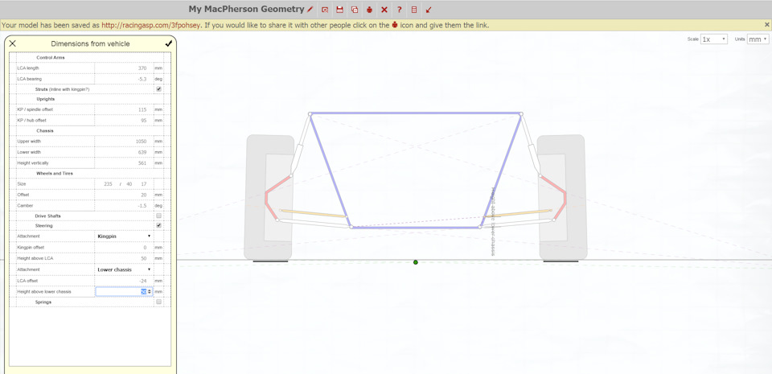Click the red person share icon in toolbar

[370, 10]
